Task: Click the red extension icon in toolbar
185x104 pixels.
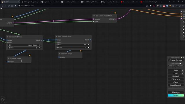Action: pyautogui.click(x=164, y=6)
